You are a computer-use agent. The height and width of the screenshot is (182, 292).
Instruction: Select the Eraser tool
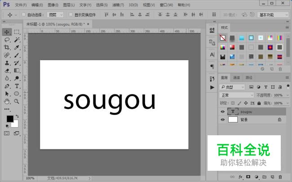coord(7,71)
